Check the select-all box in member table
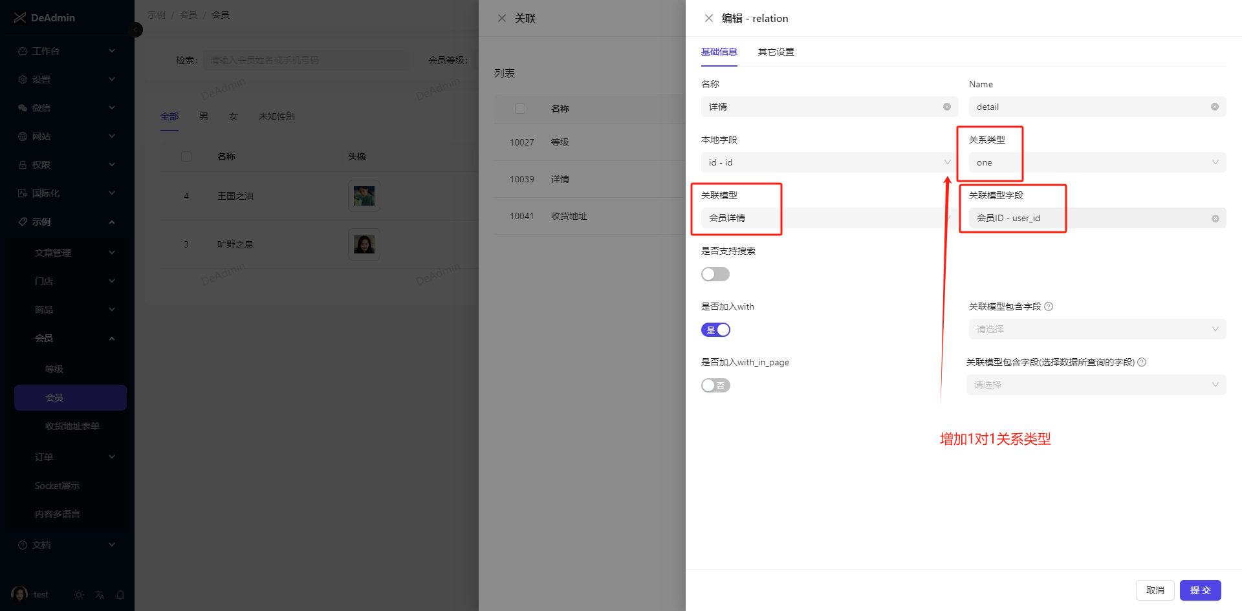 186,156
